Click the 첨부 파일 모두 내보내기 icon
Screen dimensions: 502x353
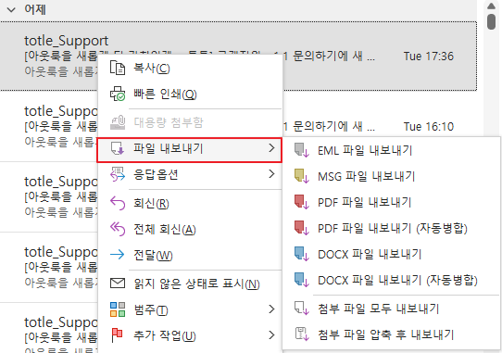pos(301,308)
